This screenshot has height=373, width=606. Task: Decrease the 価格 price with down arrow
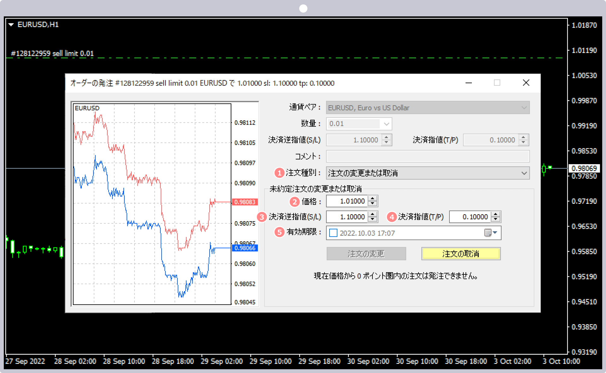pos(373,204)
